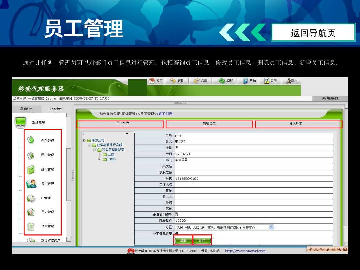This screenshot has width=360, height=270.
Task: Click the 生日 value 1980-1-1
Action: click(183, 154)
